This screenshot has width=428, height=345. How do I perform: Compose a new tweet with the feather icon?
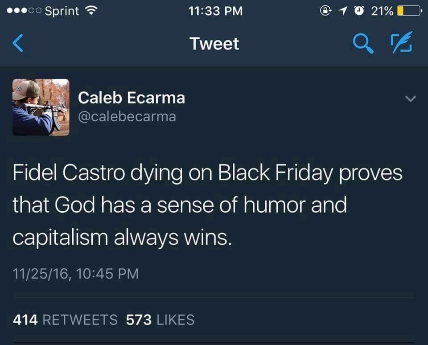[x=401, y=44]
